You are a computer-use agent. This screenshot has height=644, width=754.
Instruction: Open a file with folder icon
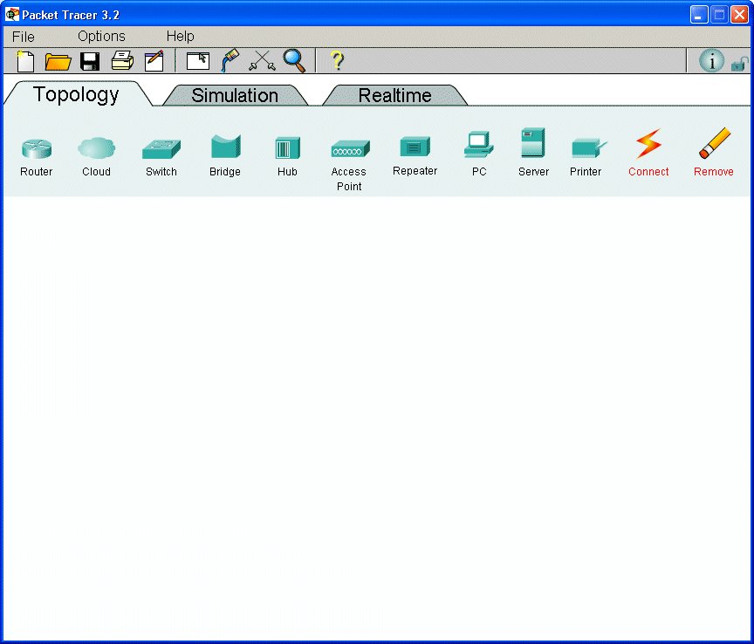pos(58,62)
